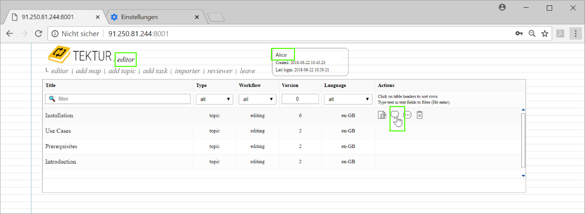
Task: Delete the Installation topic via trash icon
Action: (419, 115)
